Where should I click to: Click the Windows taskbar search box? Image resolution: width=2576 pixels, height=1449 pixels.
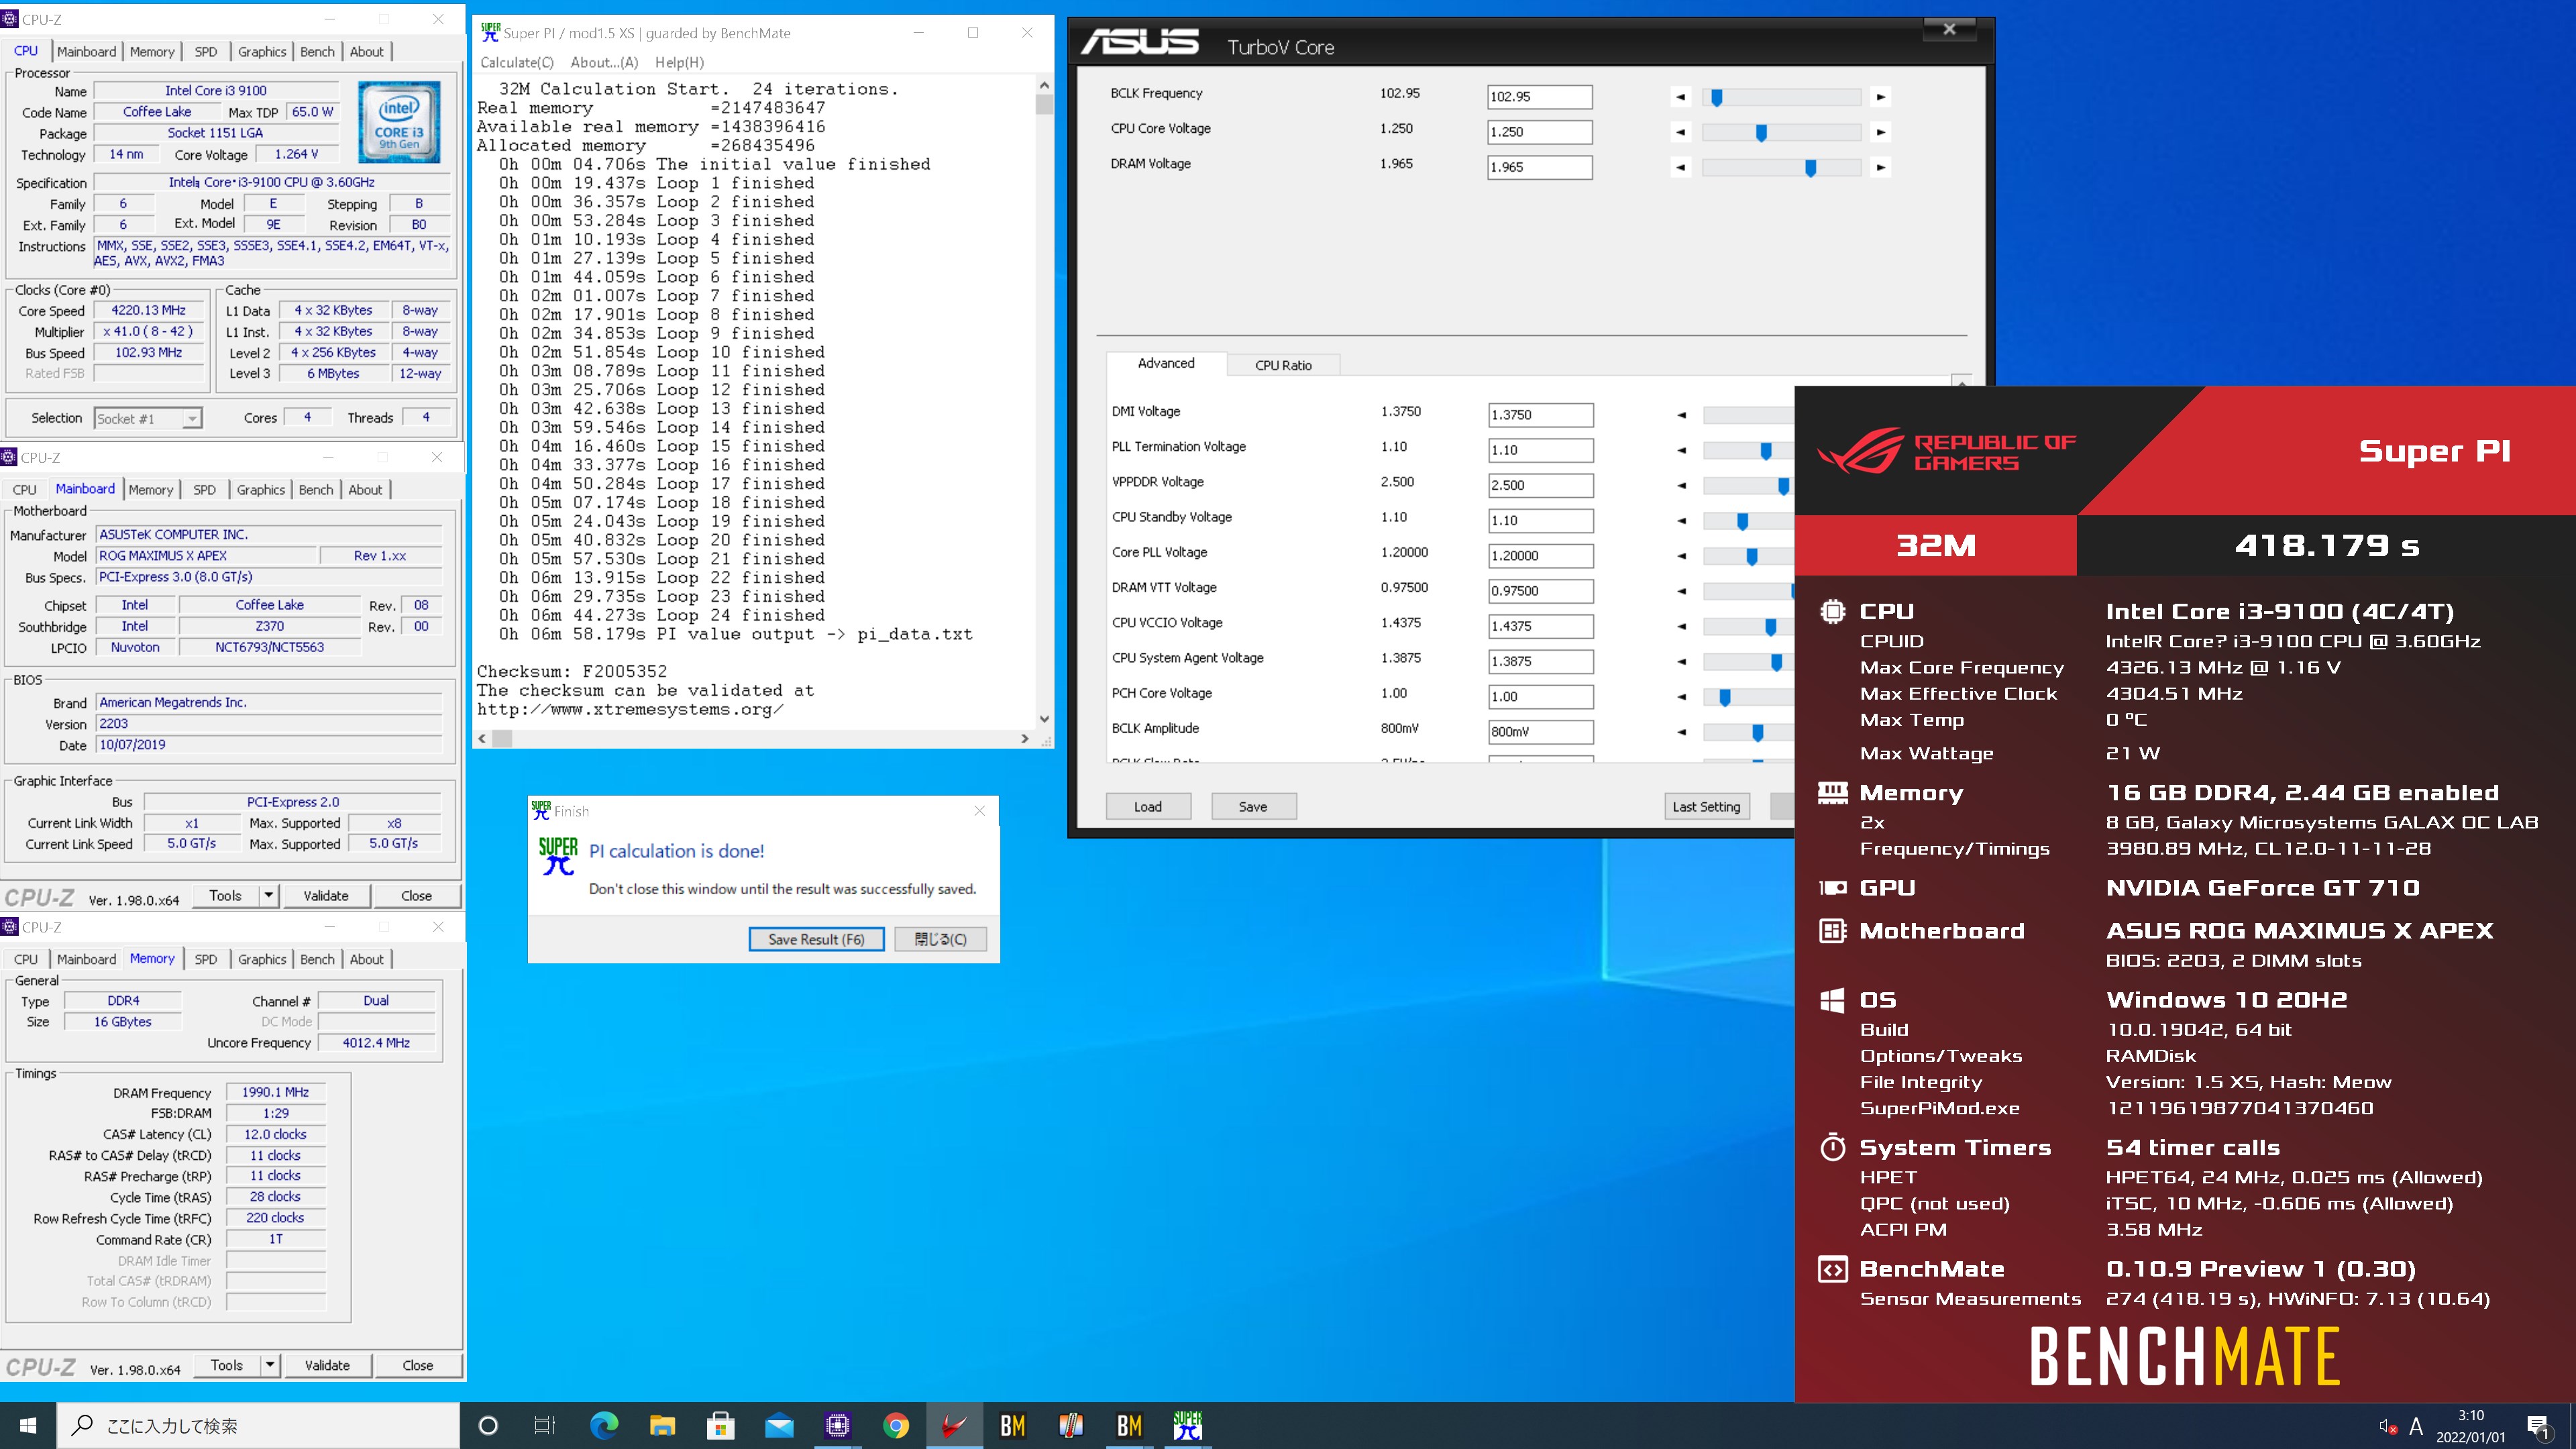pos(258,1425)
